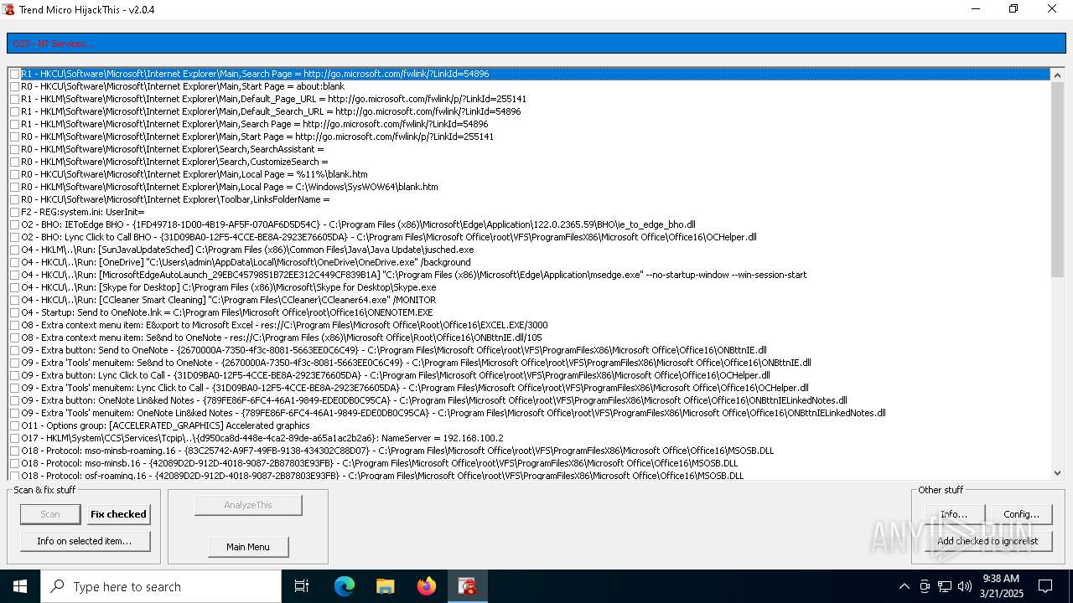Click the vertical scrollbar thumb of results

coord(1057,179)
